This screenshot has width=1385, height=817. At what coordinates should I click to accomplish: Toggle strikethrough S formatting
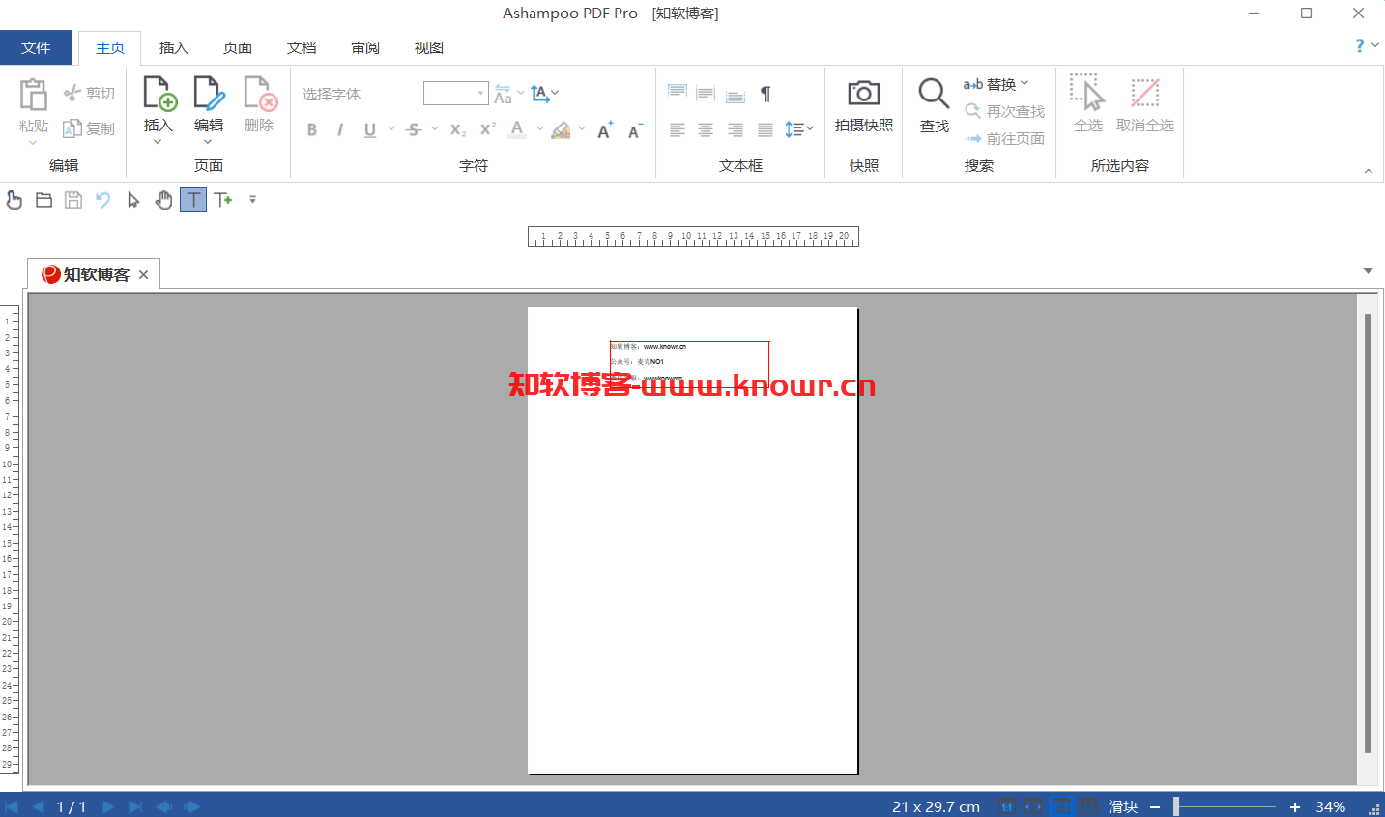click(x=414, y=129)
